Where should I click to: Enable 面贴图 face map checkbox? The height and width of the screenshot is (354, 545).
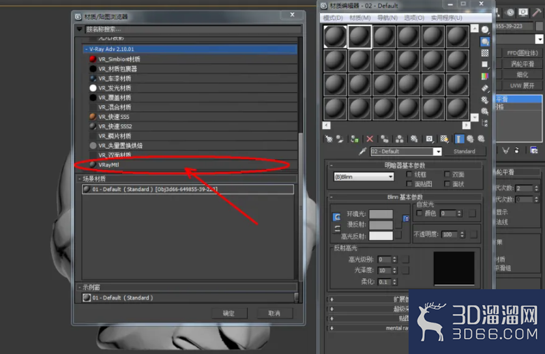(409, 184)
